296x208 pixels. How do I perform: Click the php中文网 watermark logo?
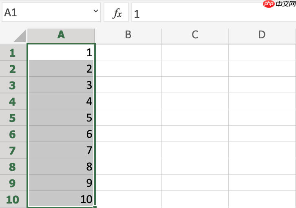pyautogui.click(x=279, y=4)
